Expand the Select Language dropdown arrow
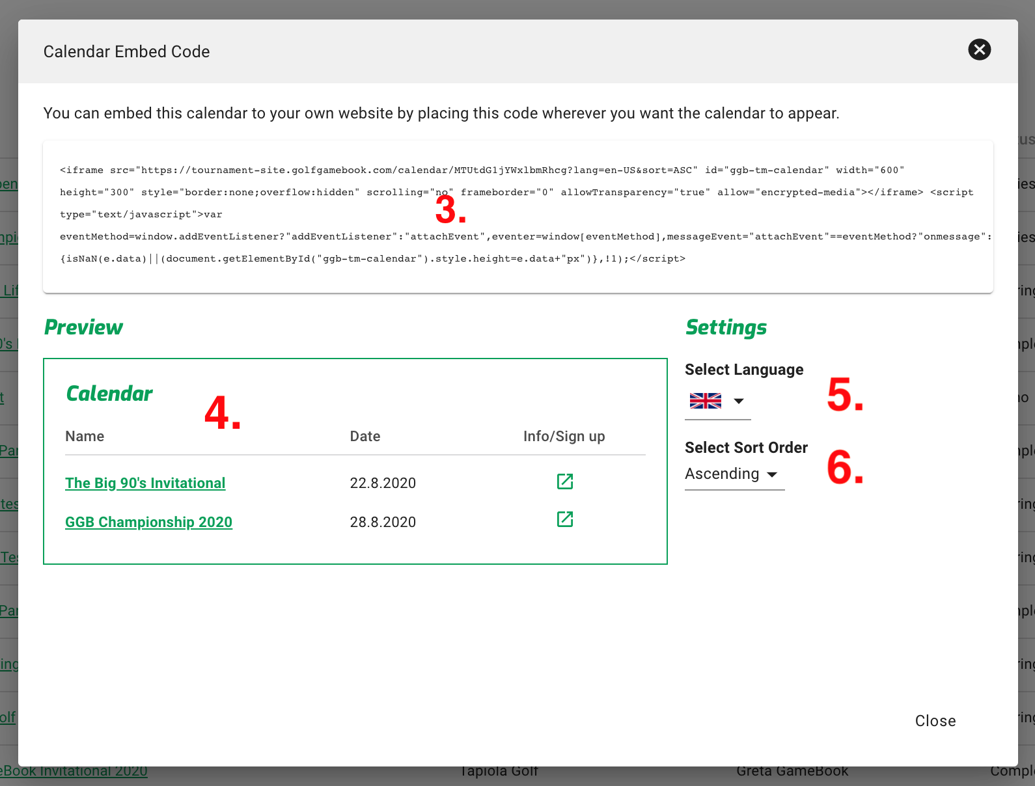This screenshot has width=1035, height=786. [739, 401]
